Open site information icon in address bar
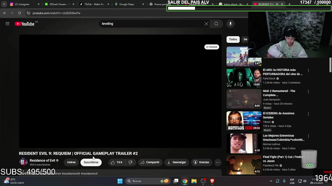This screenshot has width=332, height=186. (x=28, y=13)
